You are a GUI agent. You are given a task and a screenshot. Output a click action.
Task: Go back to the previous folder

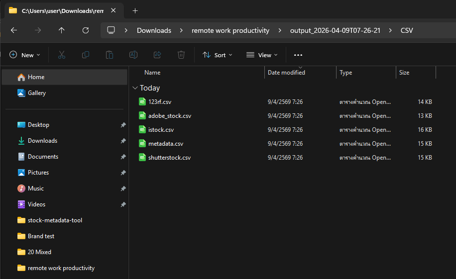14,30
